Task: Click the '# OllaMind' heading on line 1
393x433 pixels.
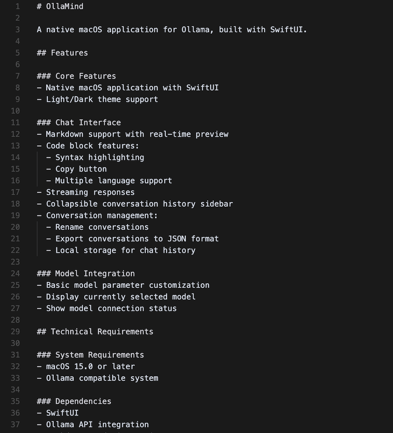Action: tap(60, 7)
